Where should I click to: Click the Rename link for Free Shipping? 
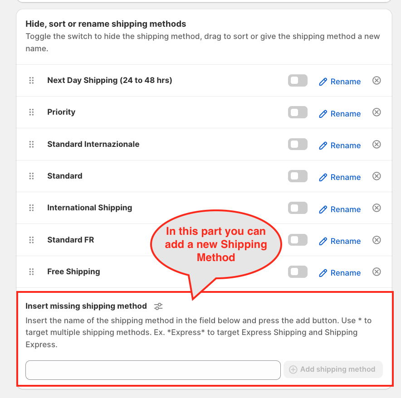(340, 273)
